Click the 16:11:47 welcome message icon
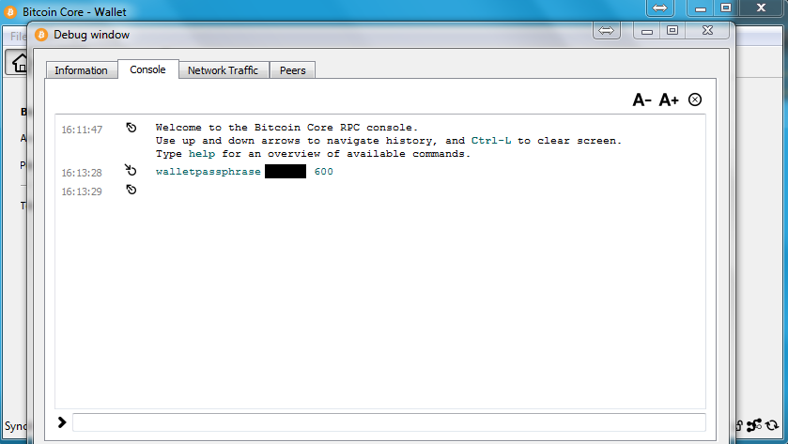The image size is (788, 444). [x=131, y=128]
